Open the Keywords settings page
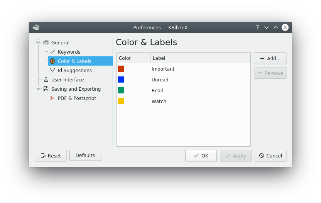 (x=69, y=52)
